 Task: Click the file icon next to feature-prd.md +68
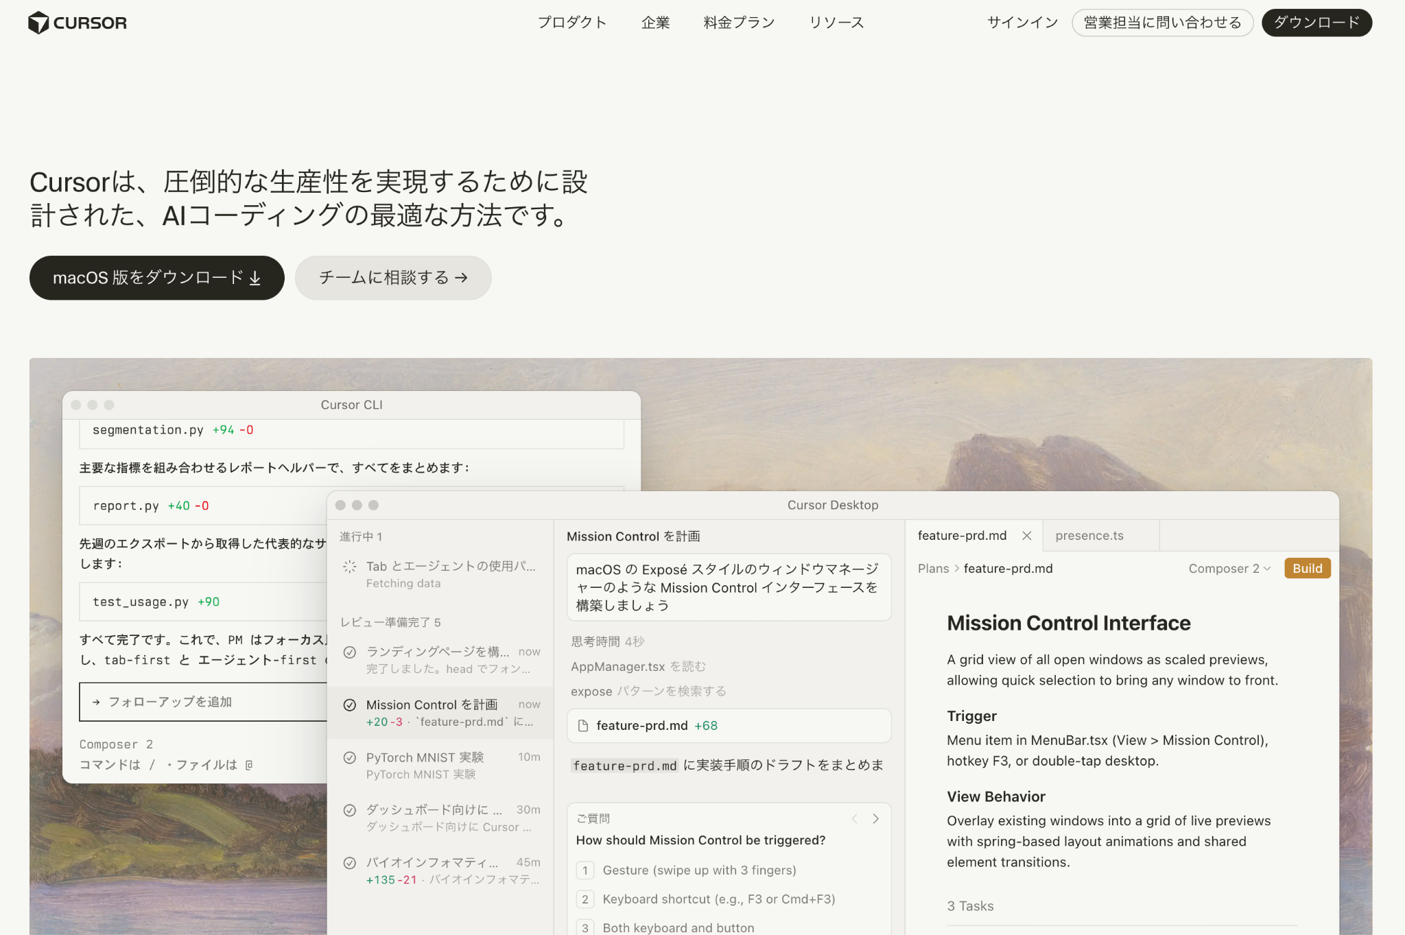click(x=583, y=726)
